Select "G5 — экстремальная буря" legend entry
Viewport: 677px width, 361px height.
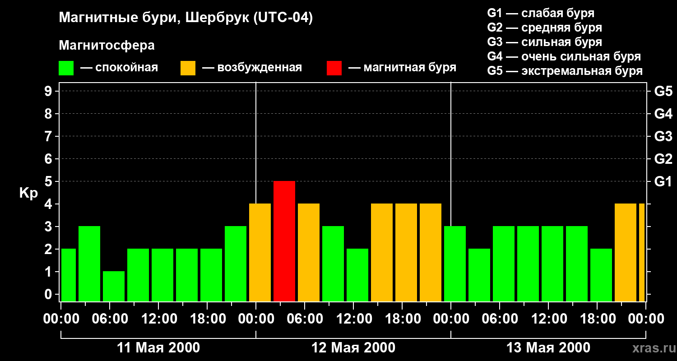[x=565, y=71]
